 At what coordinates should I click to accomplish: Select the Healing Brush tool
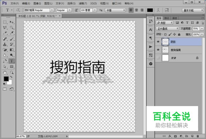[5, 39]
